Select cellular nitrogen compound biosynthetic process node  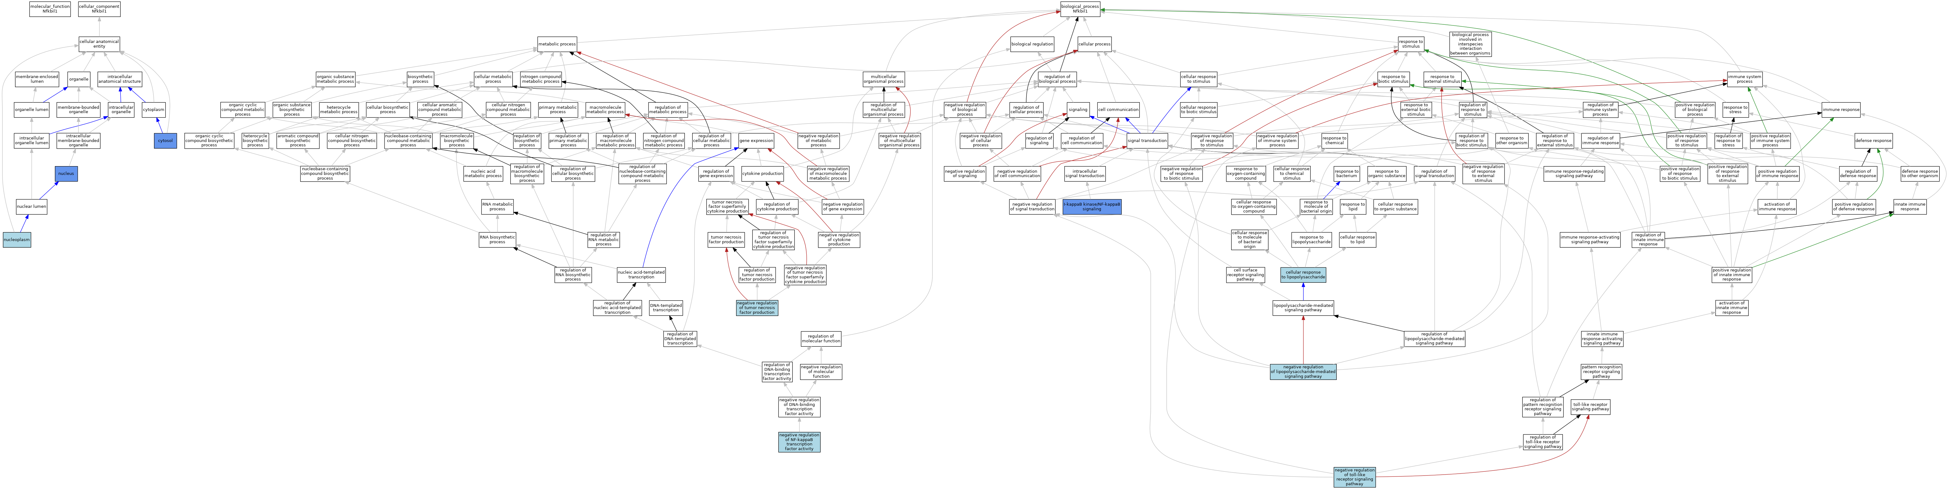coord(352,140)
